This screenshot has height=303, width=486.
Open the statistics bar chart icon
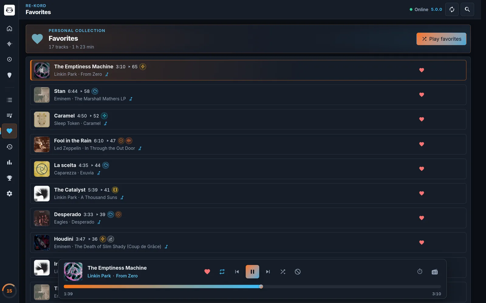coord(9,162)
